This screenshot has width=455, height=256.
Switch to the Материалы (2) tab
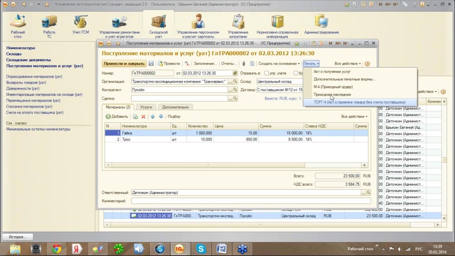[x=118, y=107]
